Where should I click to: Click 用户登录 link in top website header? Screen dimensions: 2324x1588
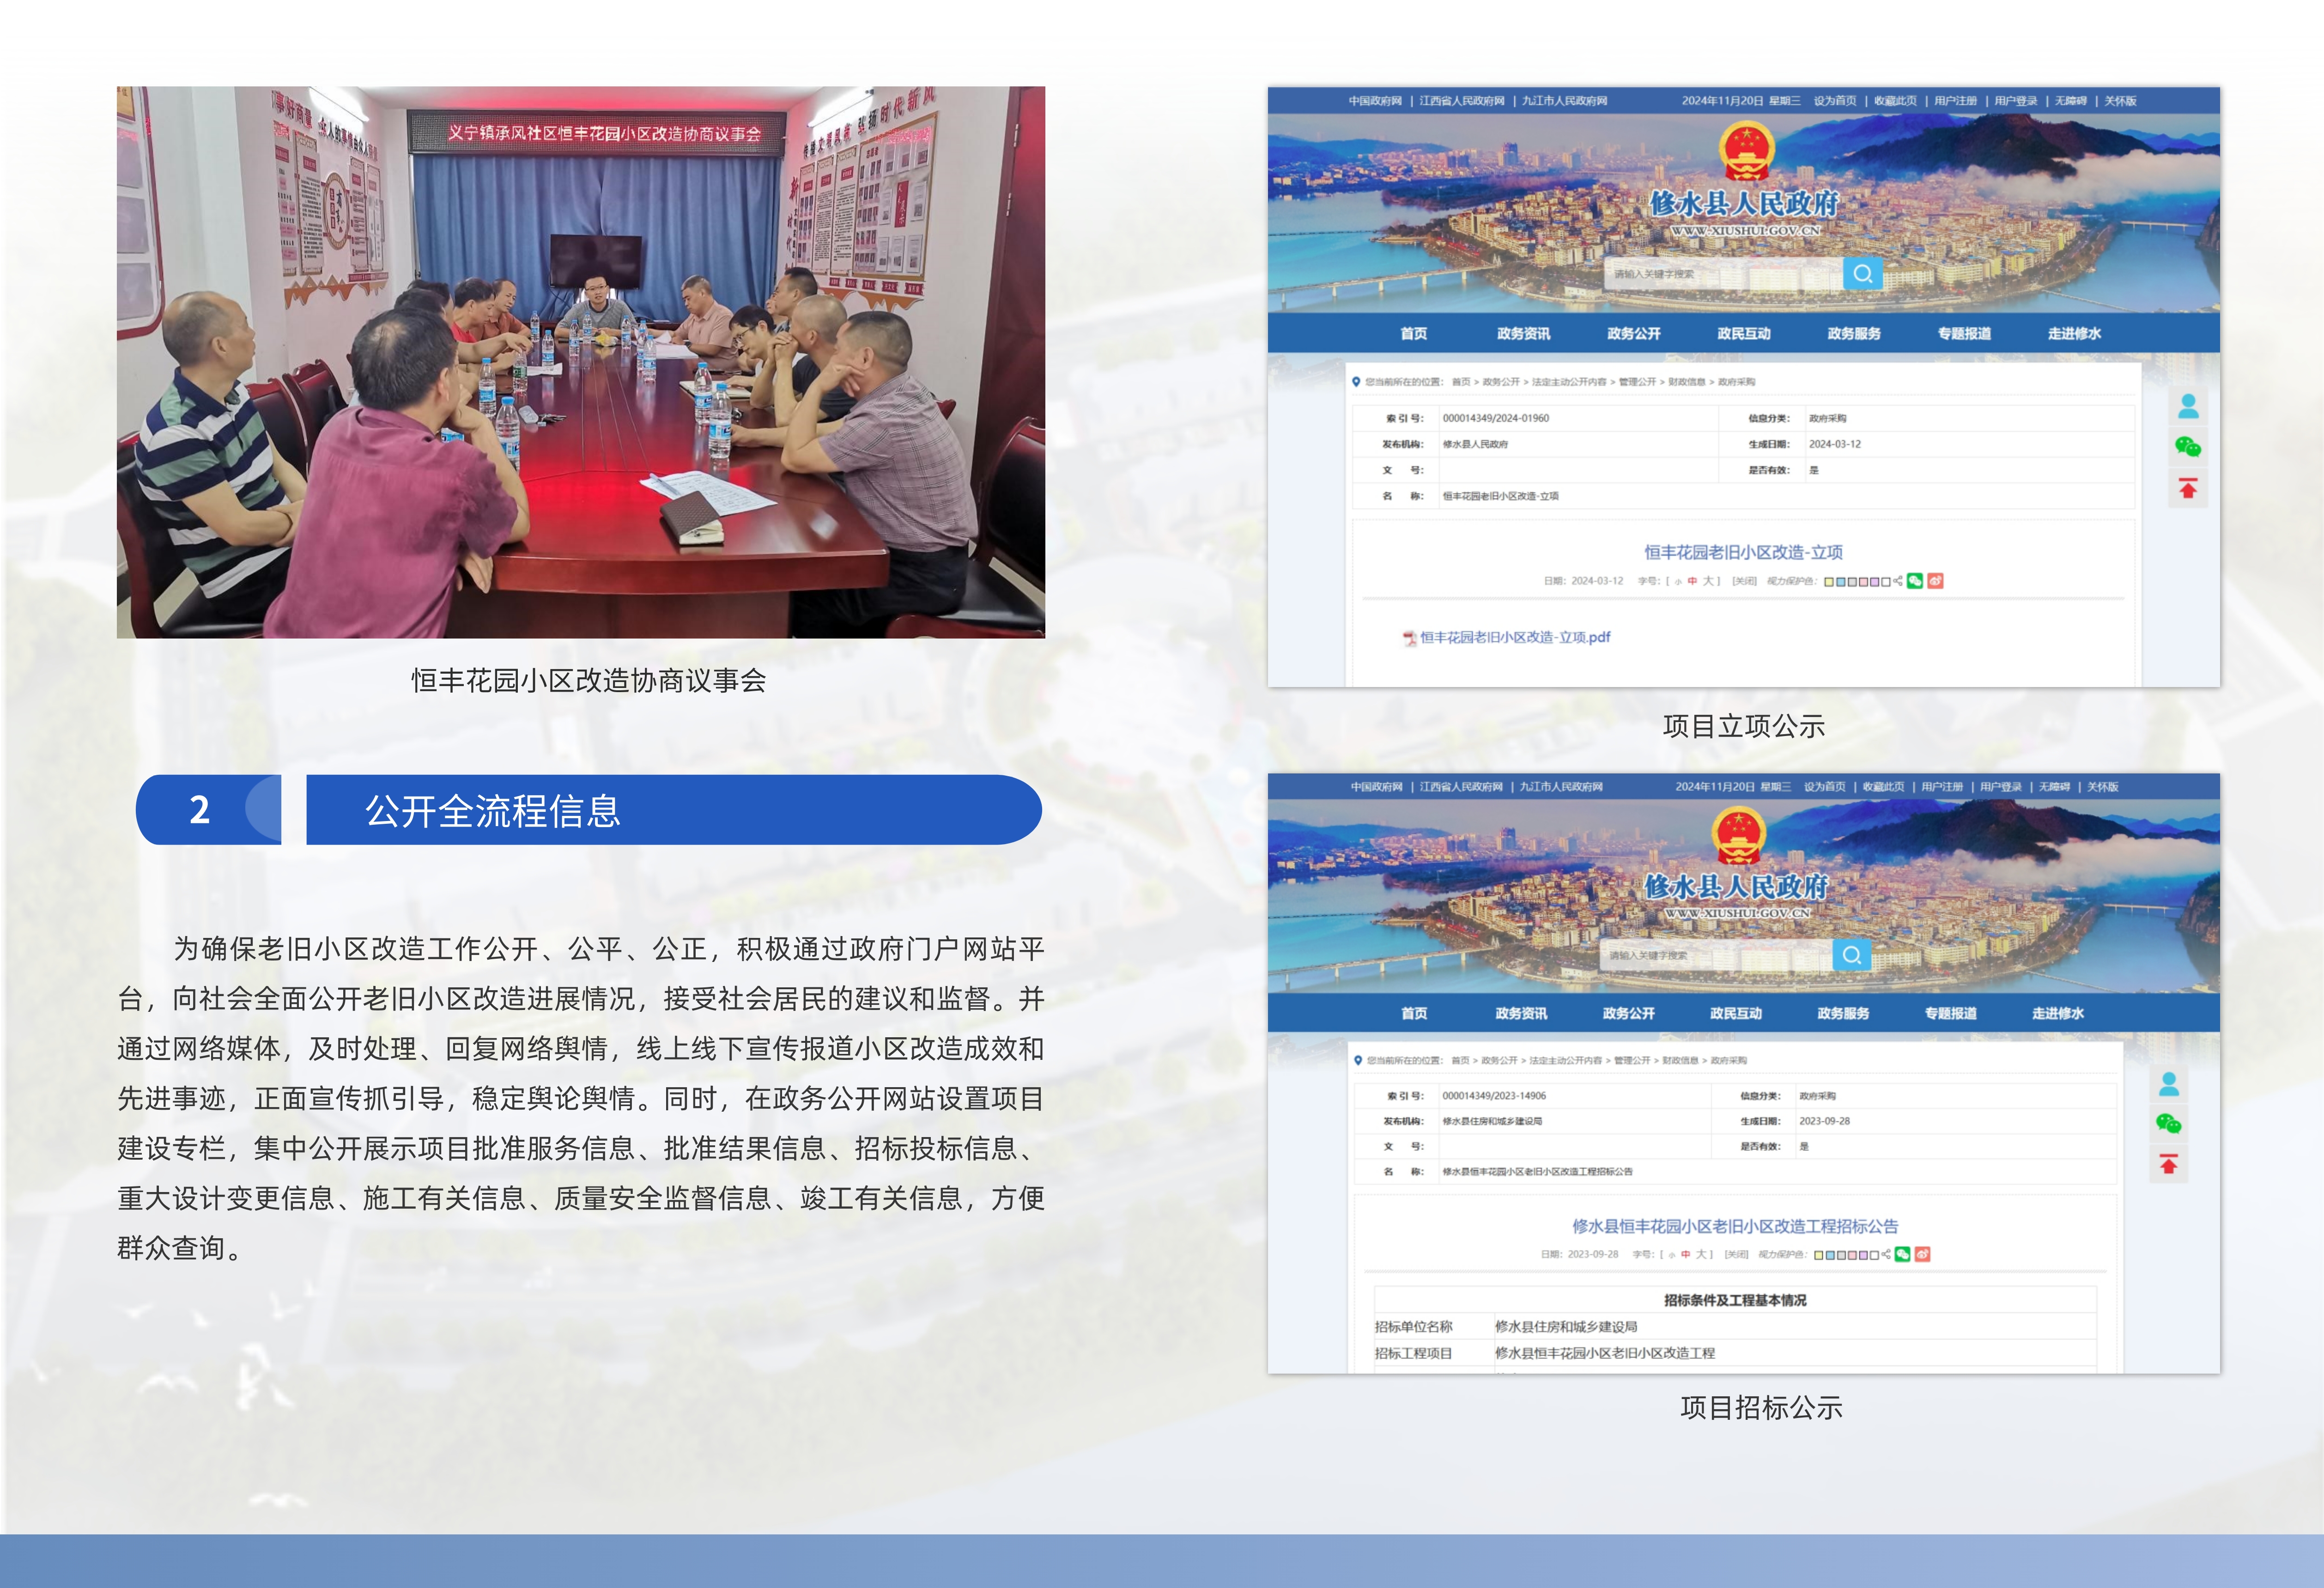2015,101
